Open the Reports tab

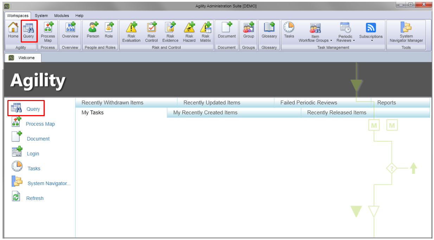coord(401,102)
